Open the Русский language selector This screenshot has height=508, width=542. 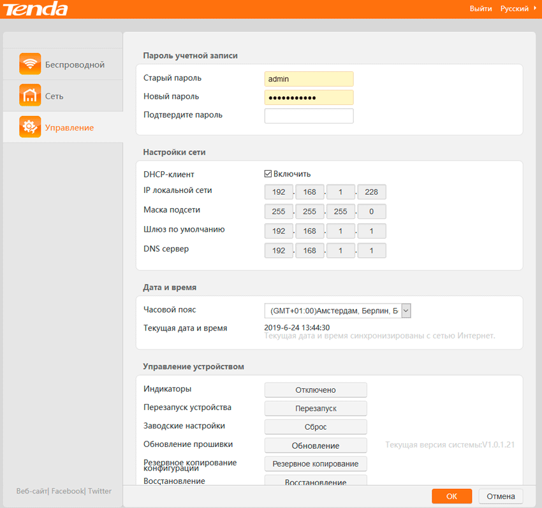tap(518, 9)
